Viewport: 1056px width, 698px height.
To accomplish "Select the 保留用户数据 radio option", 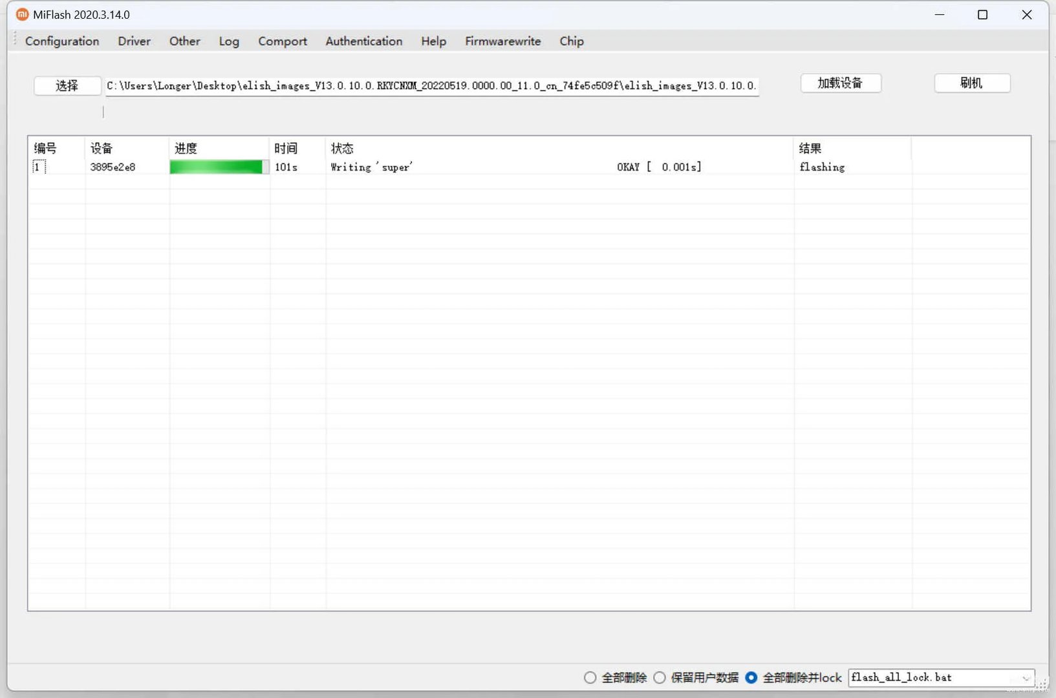I will pos(660,677).
